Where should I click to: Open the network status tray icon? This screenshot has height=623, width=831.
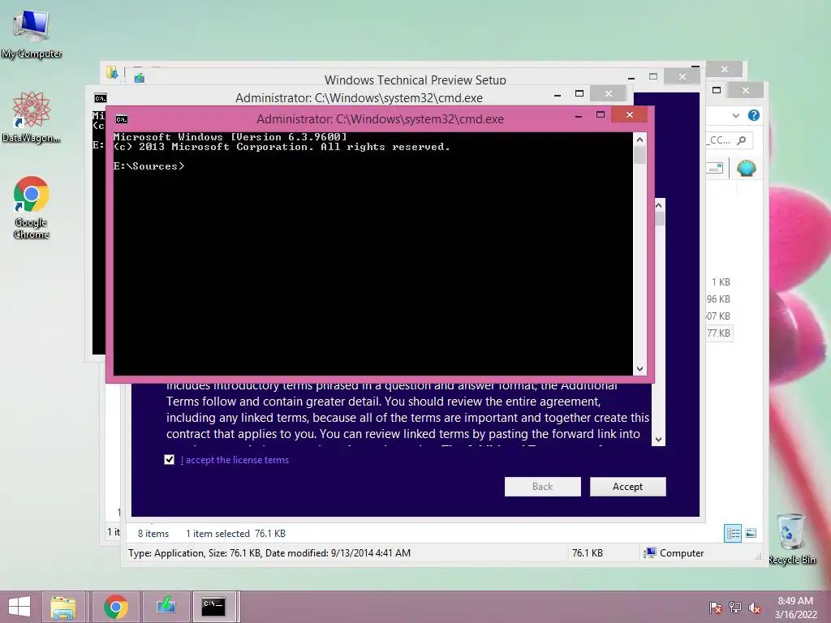(734, 607)
